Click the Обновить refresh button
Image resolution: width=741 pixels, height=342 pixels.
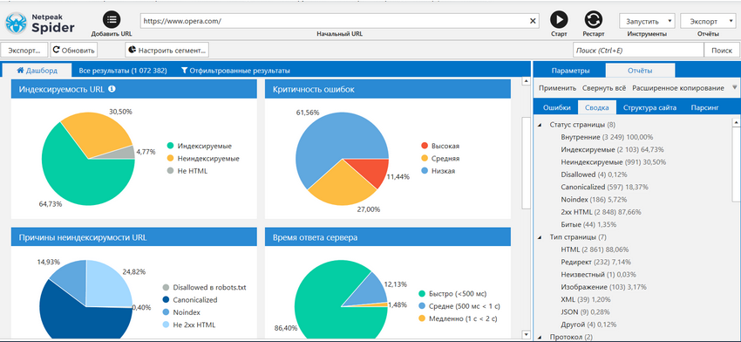coord(73,50)
